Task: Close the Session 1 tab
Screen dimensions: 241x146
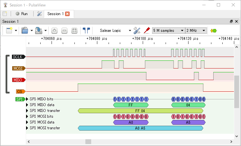Action: (x=67, y=14)
